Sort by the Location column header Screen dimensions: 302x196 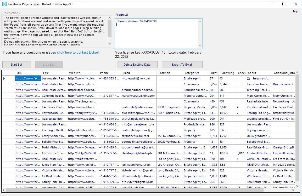pyautogui.click(x=170, y=73)
